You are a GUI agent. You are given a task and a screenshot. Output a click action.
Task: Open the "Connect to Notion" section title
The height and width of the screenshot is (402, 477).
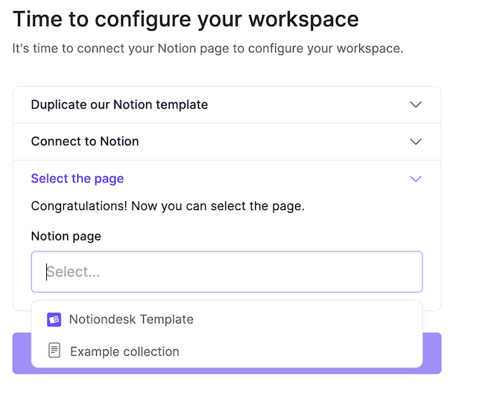[x=85, y=141]
